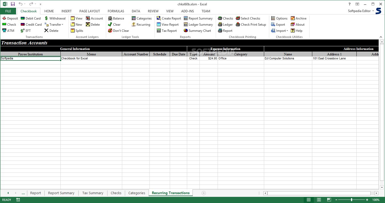Viewport: 385px width, 203px height.
Task: Click Create Report
Action: (169, 18)
